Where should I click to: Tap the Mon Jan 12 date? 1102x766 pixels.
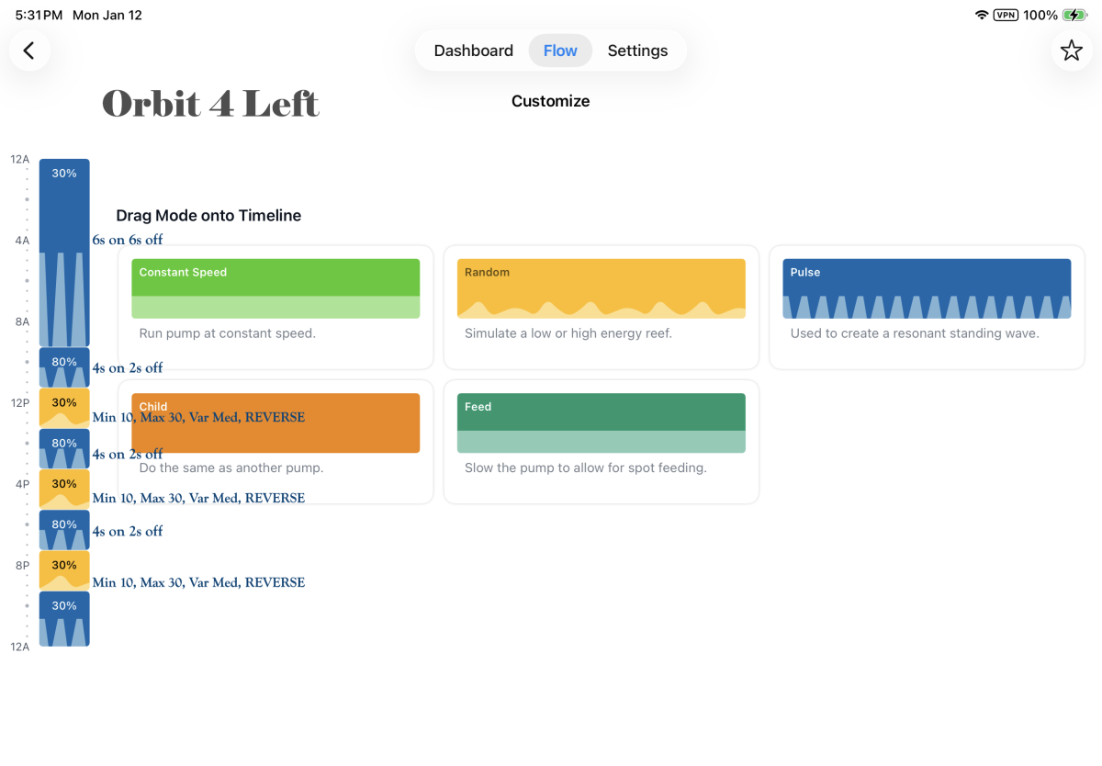click(107, 16)
